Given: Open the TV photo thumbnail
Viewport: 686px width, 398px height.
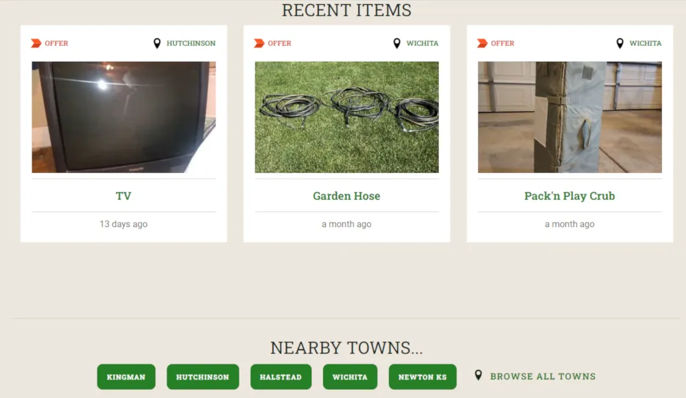Looking at the screenshot, I should point(123,117).
